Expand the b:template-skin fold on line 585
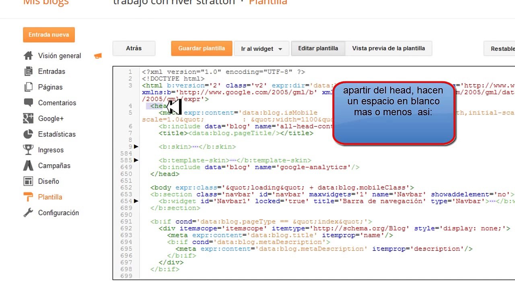Viewport: 515px width, 290px height. coord(136,160)
